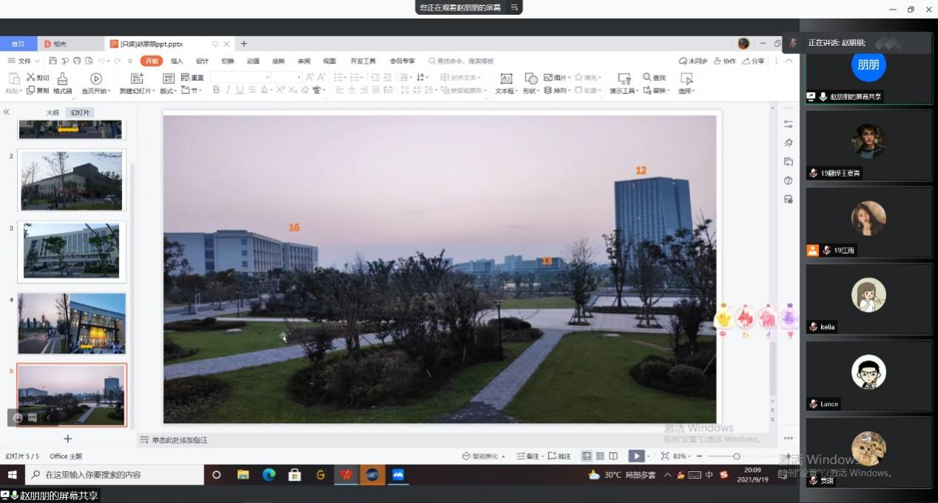This screenshot has height=503, width=938.
Task: Toggle Strikethrough formatting
Action: (x=252, y=90)
